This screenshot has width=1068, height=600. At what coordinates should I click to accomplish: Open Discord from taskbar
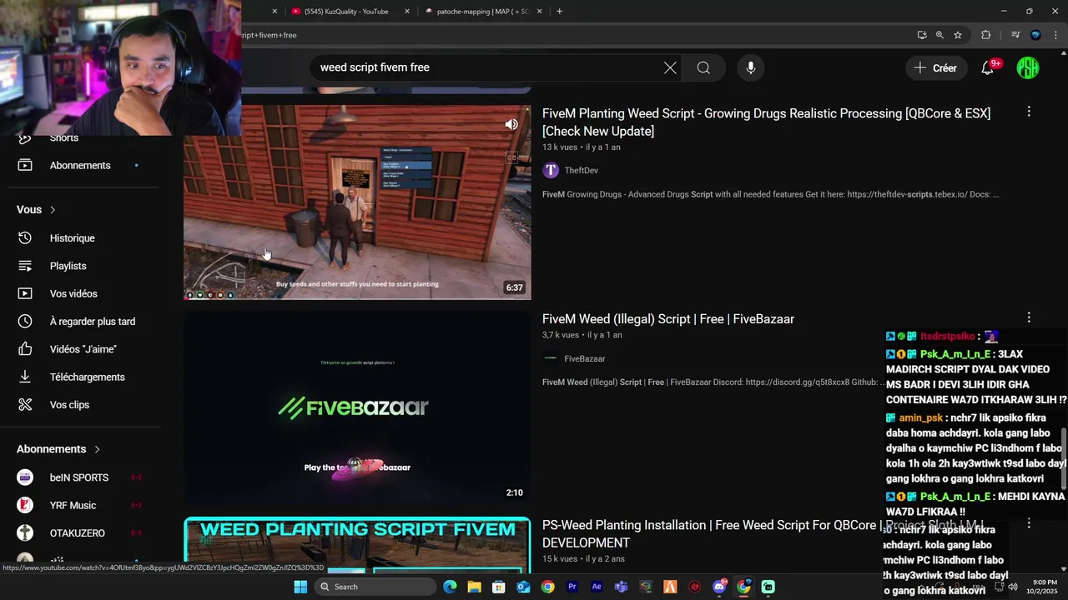click(719, 587)
